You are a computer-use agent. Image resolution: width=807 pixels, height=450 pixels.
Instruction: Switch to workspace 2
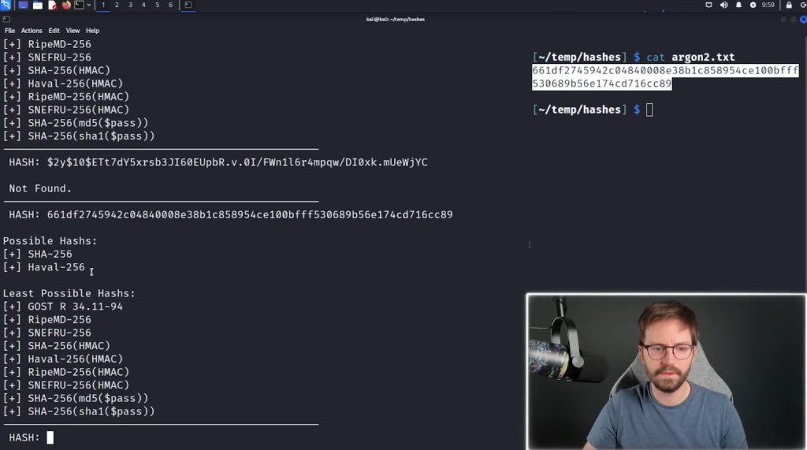pyautogui.click(x=117, y=6)
